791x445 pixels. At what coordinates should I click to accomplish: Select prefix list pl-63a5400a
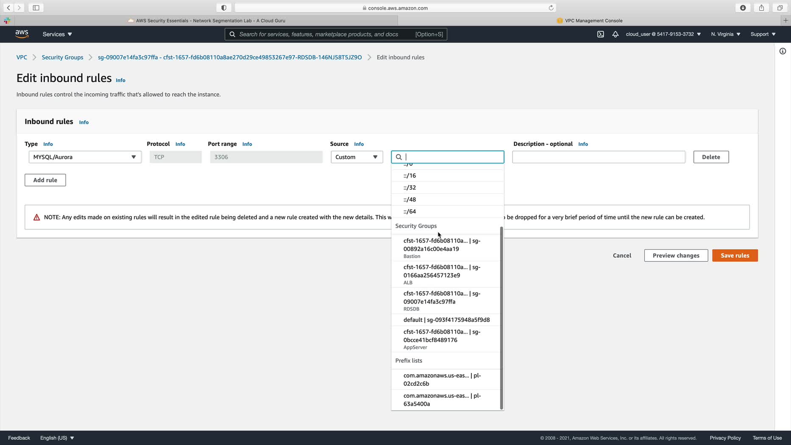(446, 400)
